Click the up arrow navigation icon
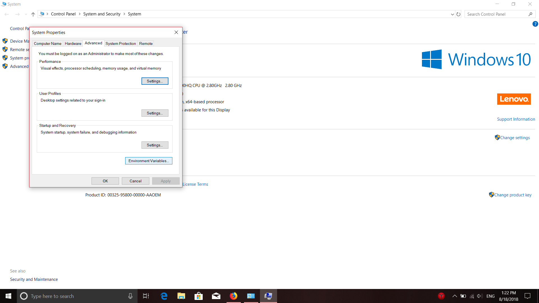This screenshot has height=303, width=539. click(33, 14)
